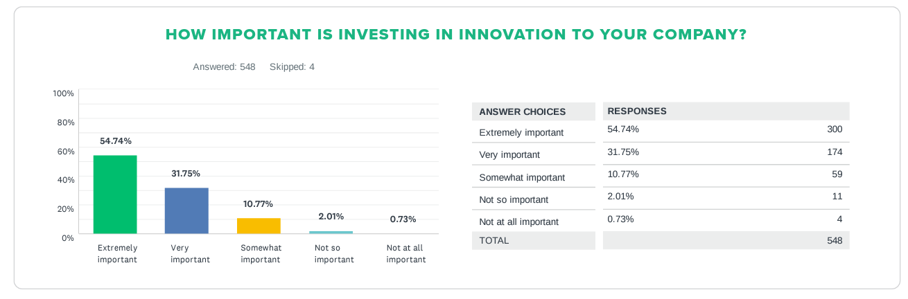The image size is (908, 299).
Task: Click the TOTAL row label
Action: pyautogui.click(x=494, y=241)
